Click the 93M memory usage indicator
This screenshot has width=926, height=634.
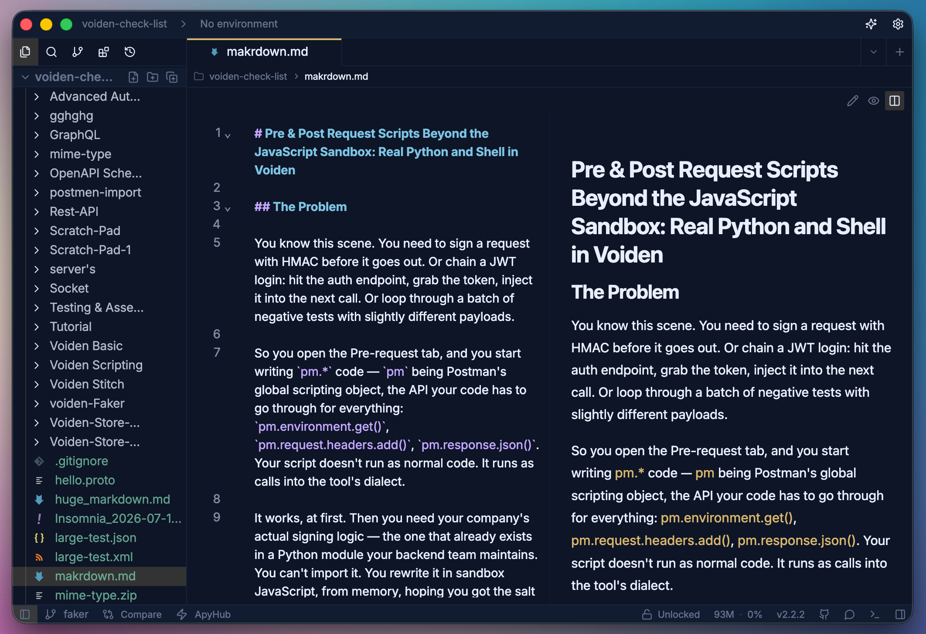tap(724, 614)
